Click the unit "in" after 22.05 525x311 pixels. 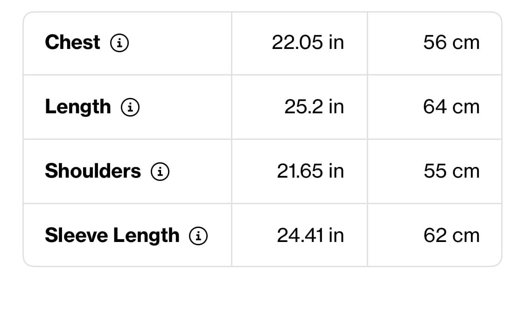click(x=336, y=42)
